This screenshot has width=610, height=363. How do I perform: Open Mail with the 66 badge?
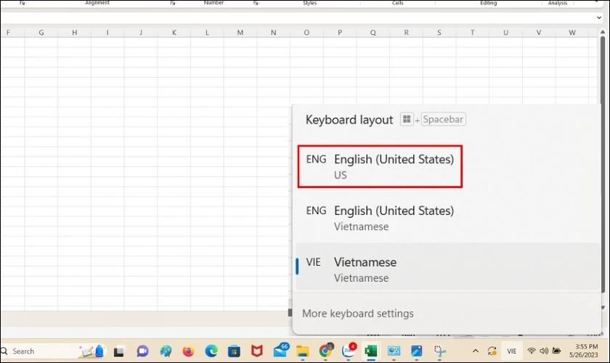(x=280, y=350)
